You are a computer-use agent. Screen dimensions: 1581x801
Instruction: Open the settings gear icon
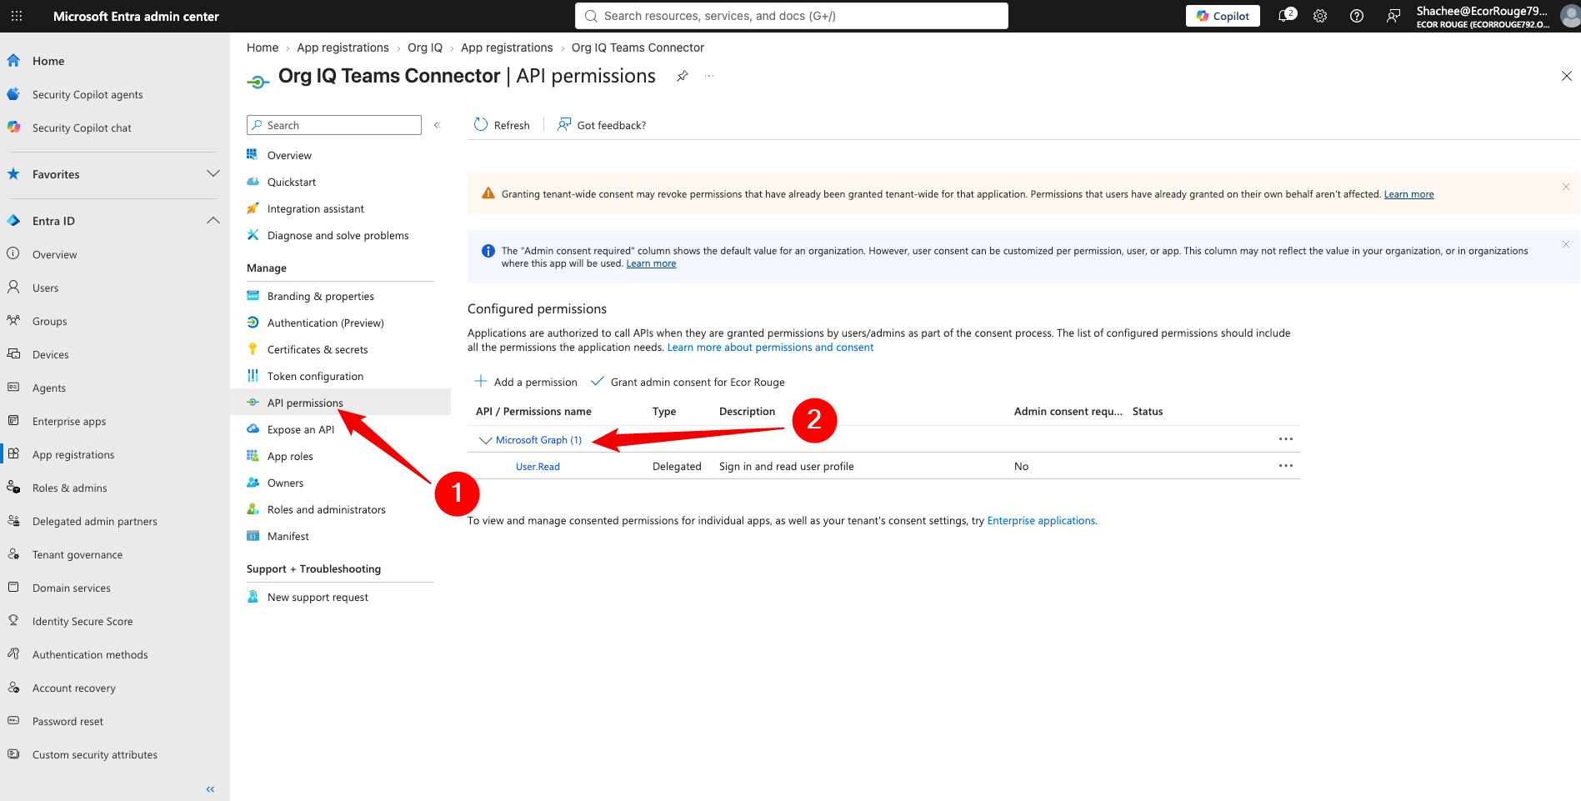[1320, 16]
